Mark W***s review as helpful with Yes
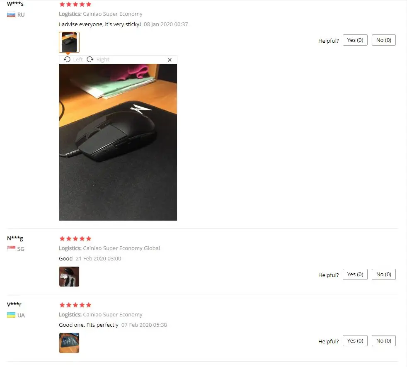 click(355, 40)
